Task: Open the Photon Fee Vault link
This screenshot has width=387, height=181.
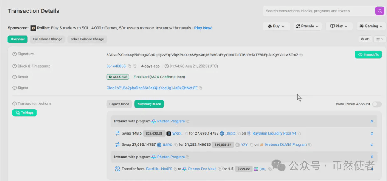Action: click(202, 169)
